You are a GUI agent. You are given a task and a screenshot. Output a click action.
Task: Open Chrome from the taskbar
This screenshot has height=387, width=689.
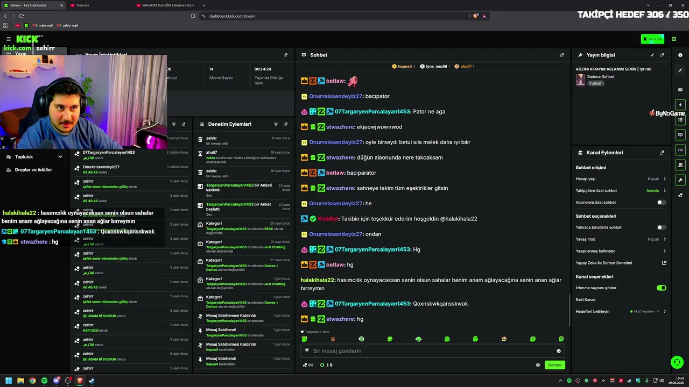pyautogui.click(x=32, y=381)
